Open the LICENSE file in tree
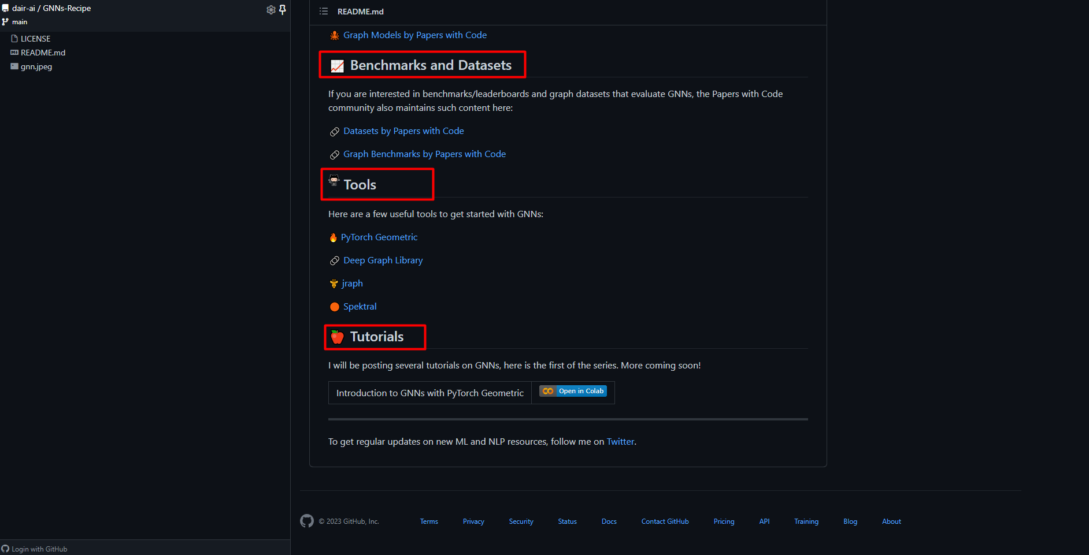Screen dimensions: 1089x555 click(x=35, y=39)
